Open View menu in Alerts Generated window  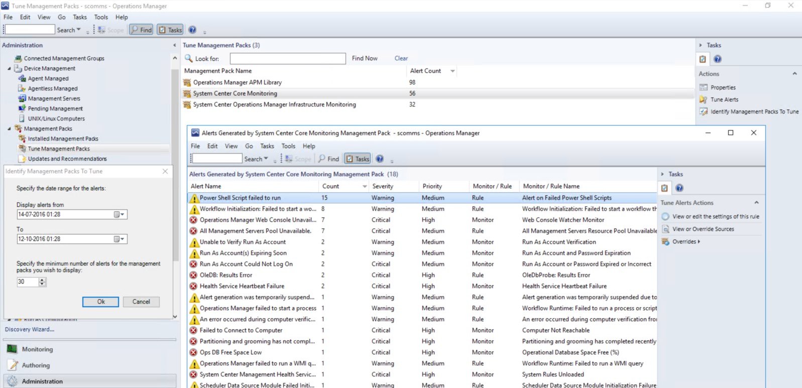click(x=231, y=146)
